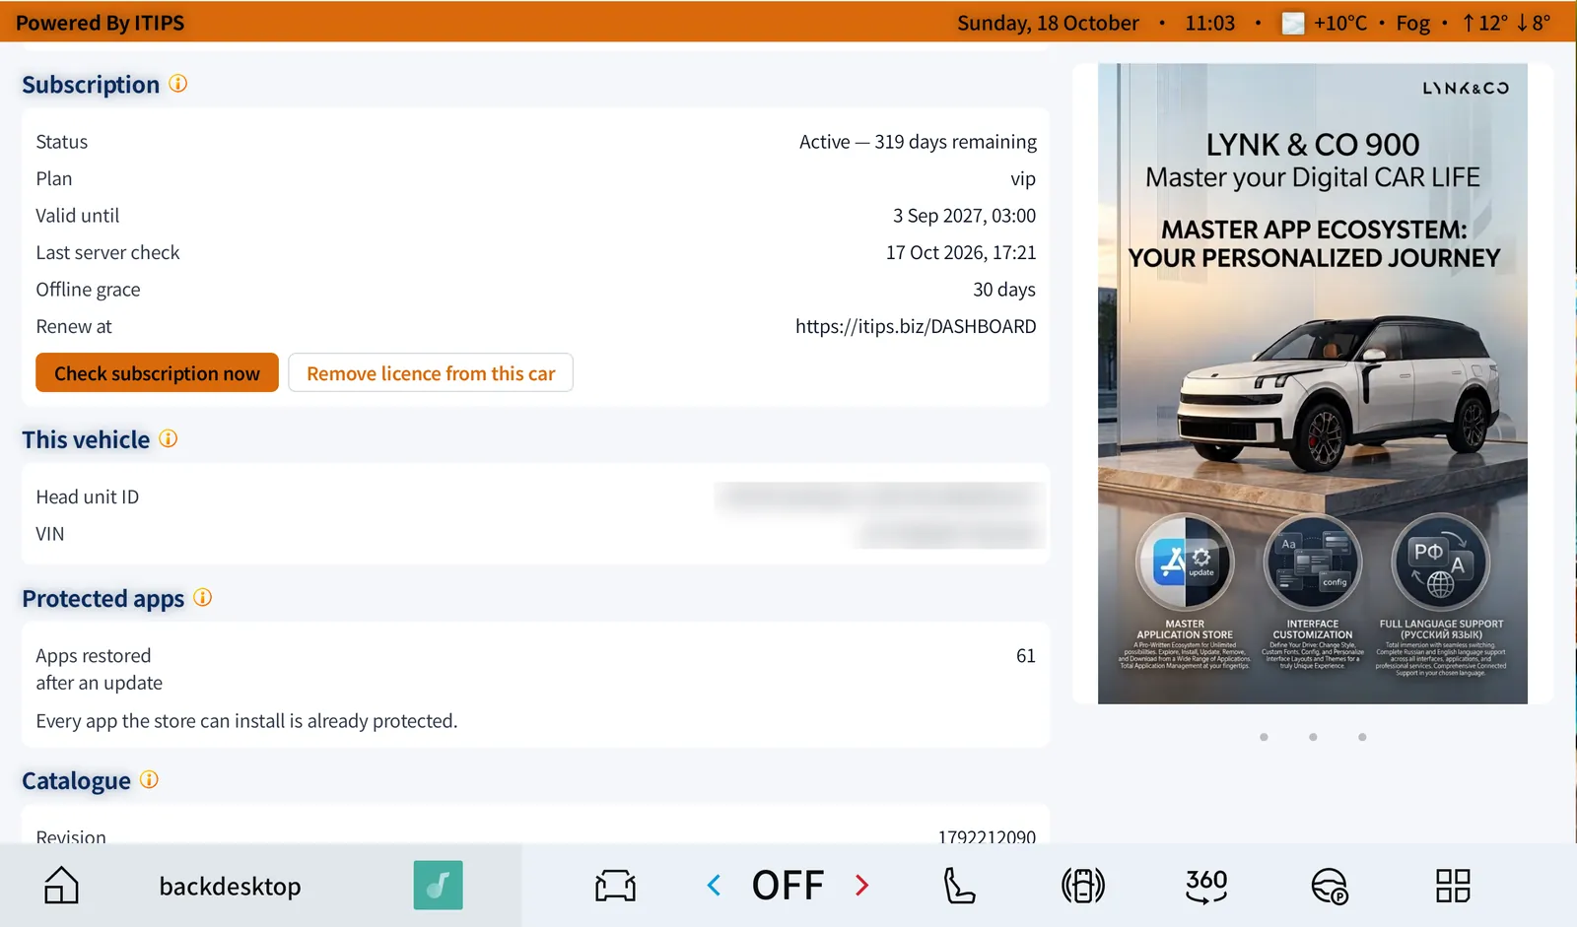Select the second carousel dot
Image resolution: width=1577 pixels, height=927 pixels.
[x=1313, y=737]
